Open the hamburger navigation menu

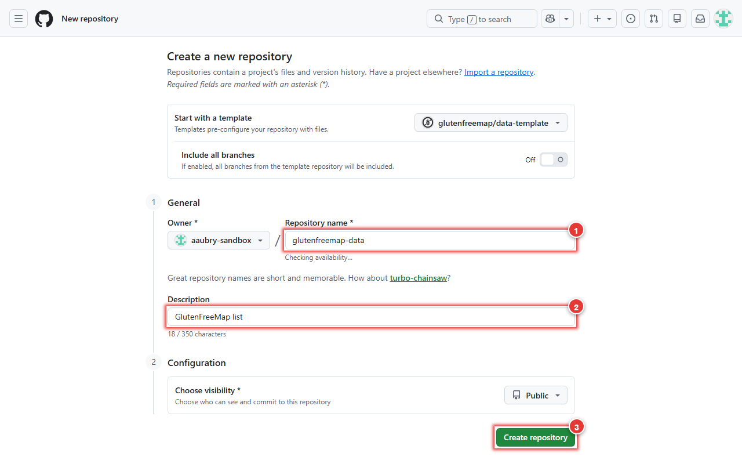click(19, 19)
